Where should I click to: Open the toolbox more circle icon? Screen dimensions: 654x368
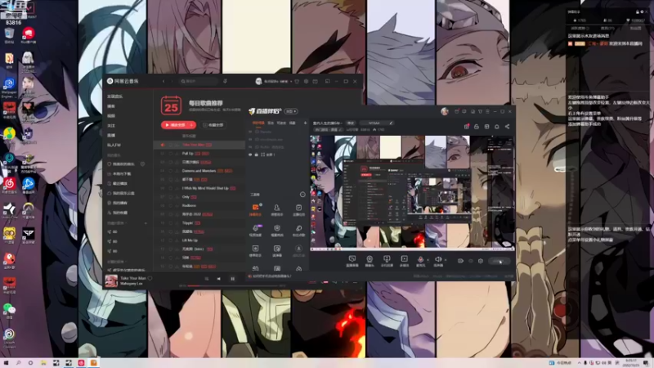(x=302, y=195)
